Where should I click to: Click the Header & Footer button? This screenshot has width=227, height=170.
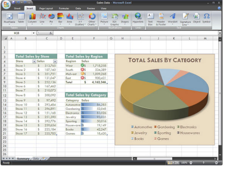pos(161,18)
